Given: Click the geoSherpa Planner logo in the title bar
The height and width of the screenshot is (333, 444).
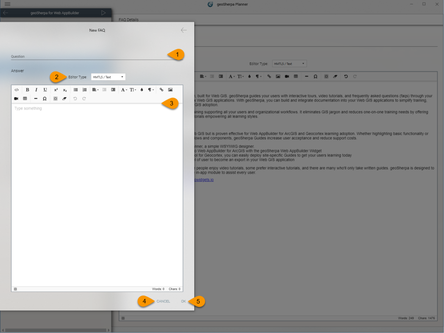Looking at the screenshot, I should [x=210, y=4].
